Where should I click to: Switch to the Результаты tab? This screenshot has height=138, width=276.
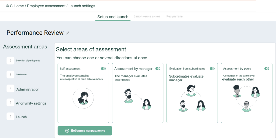click(x=175, y=16)
